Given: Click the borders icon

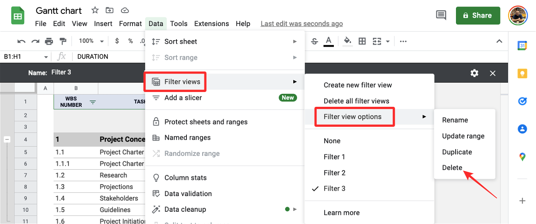Looking at the screenshot, I should coord(362,41).
